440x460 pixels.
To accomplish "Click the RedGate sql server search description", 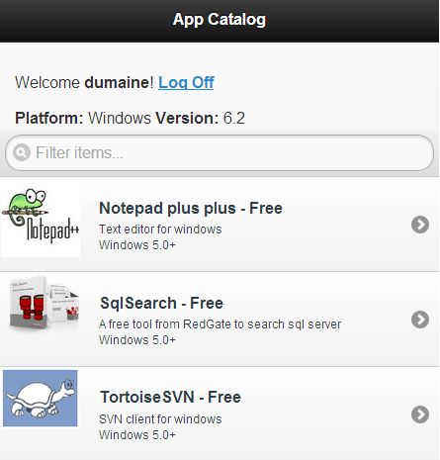I will 220,324.
